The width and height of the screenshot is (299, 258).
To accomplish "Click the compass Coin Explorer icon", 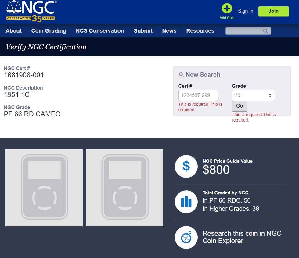I will click(x=186, y=237).
